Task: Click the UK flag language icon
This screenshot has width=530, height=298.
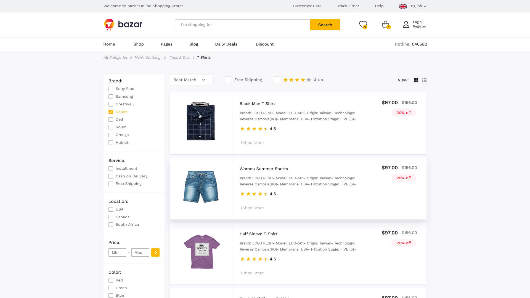Action: click(x=403, y=6)
